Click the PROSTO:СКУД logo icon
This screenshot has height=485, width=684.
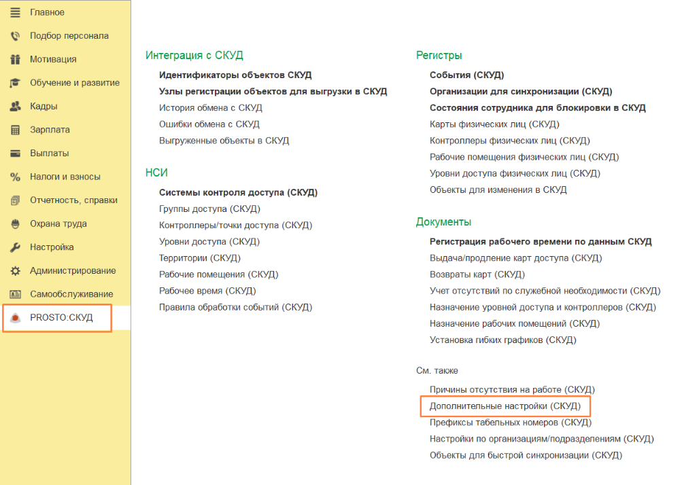pyautogui.click(x=16, y=318)
